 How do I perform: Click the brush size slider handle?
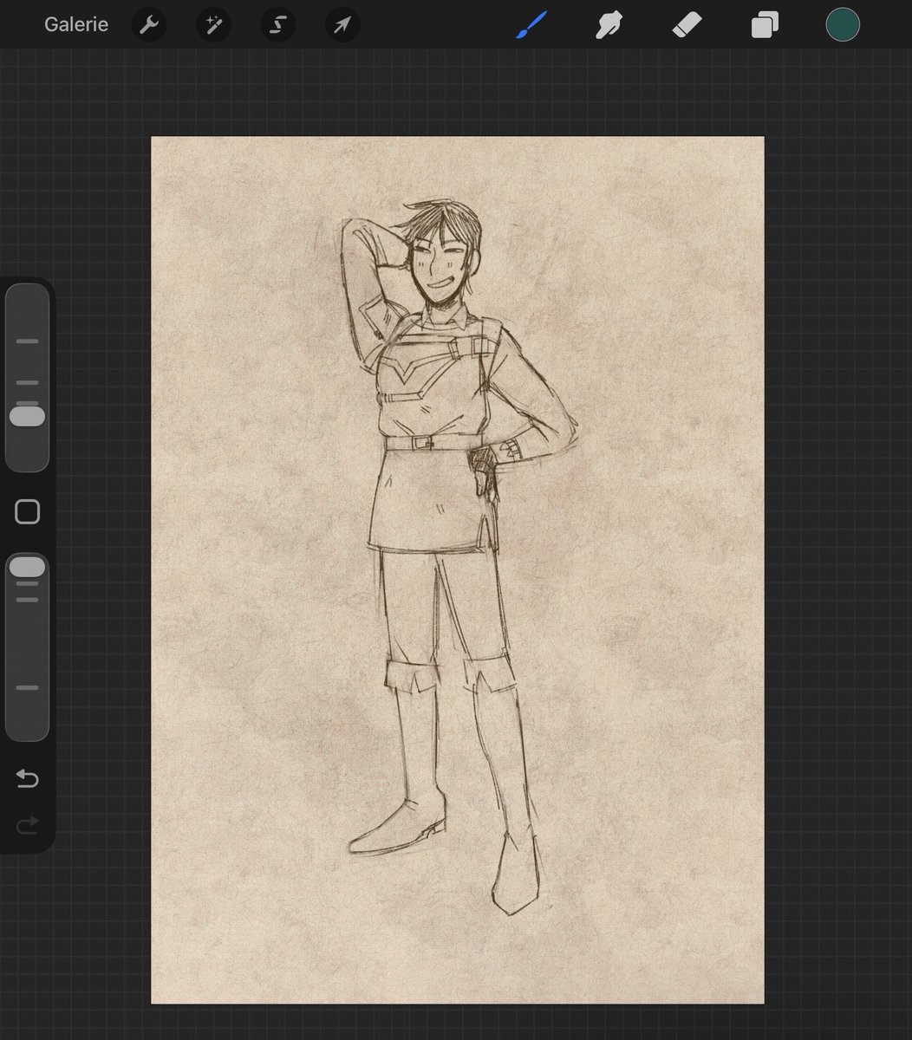27,416
